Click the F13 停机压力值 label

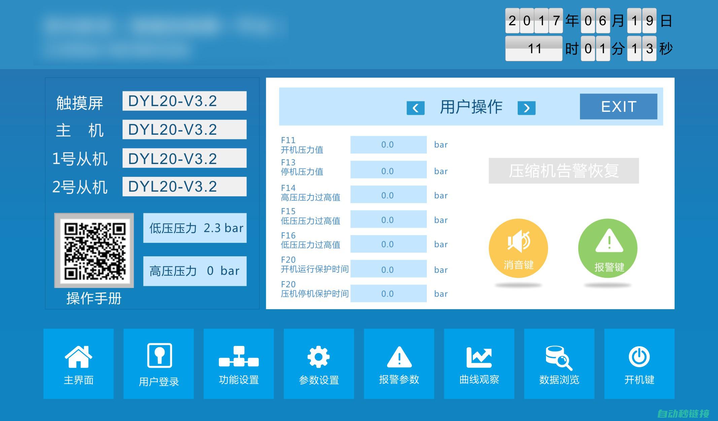click(302, 167)
